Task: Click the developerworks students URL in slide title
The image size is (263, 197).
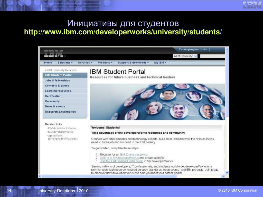Action: [x=123, y=32]
